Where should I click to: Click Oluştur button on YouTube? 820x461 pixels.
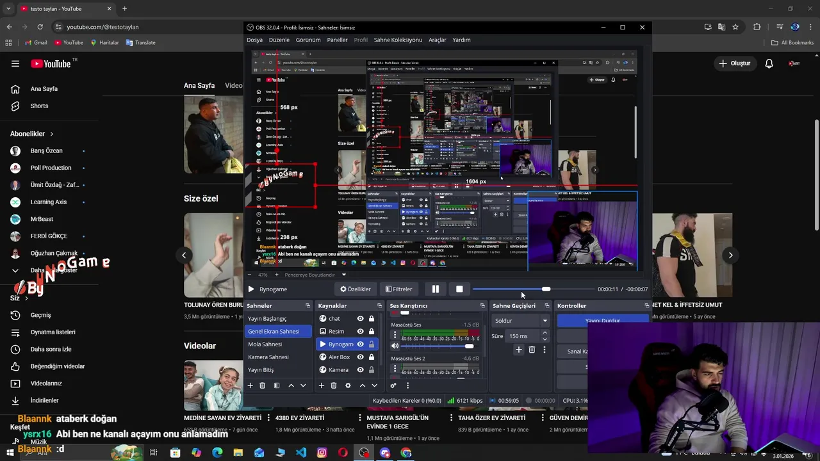pos(734,63)
